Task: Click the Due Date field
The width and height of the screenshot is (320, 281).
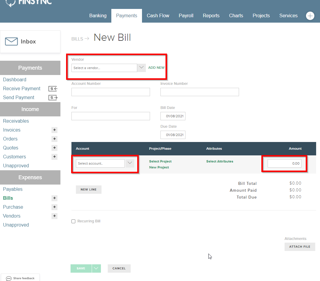Action: pyautogui.click(x=173, y=135)
